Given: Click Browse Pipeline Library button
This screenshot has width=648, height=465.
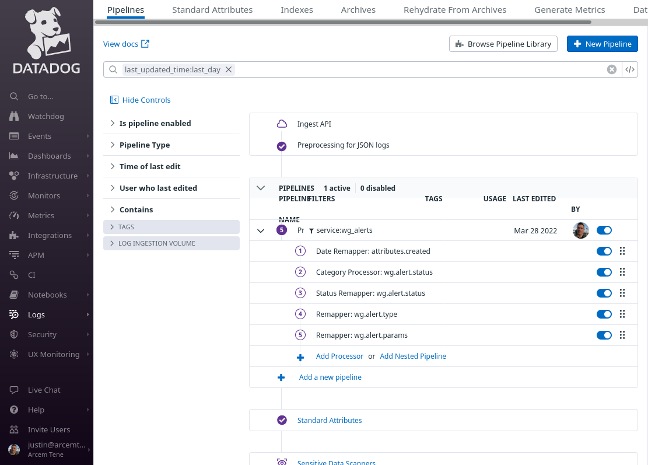Looking at the screenshot, I should (503, 44).
